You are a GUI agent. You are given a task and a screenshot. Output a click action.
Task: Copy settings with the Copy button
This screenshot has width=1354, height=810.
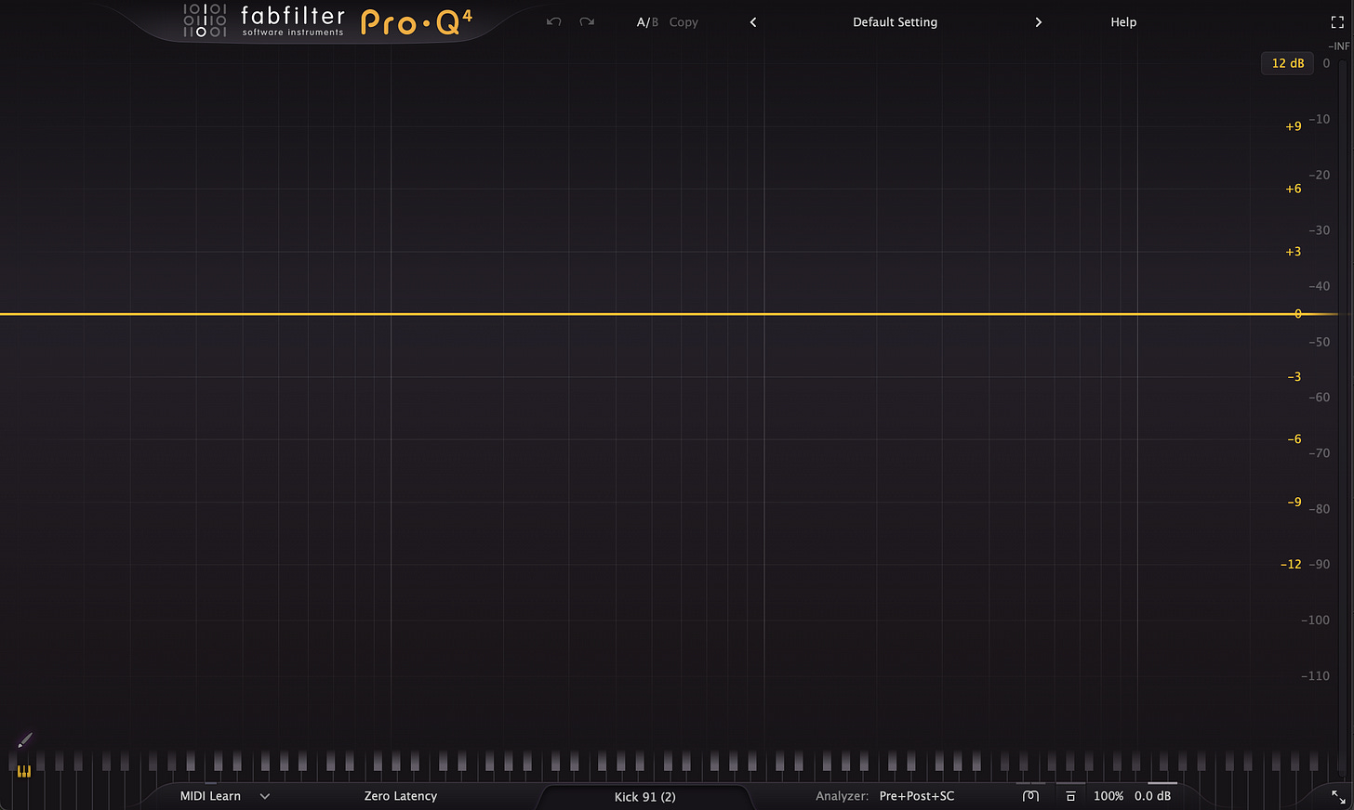coord(684,21)
